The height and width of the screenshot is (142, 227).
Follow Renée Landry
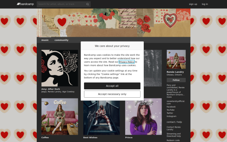click(176, 80)
